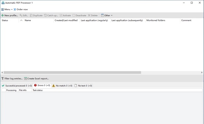Click the File info column header
Image resolution: width=204 pixels, height=124 pixels.
tap(25, 90)
